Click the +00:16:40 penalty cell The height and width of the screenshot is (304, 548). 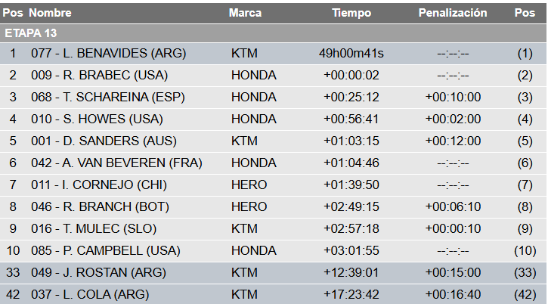453,294
